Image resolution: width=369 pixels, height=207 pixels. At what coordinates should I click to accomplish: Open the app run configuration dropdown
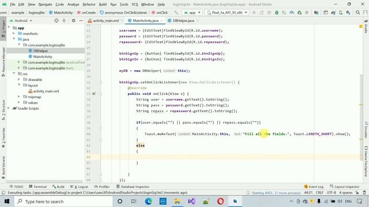pos(192,13)
